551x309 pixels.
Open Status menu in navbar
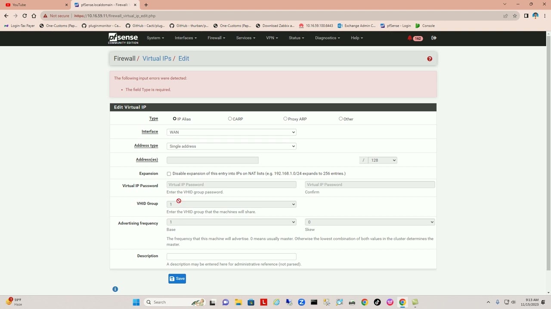click(x=296, y=38)
